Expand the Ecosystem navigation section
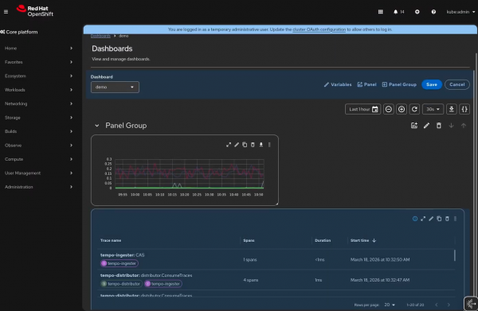 point(38,76)
